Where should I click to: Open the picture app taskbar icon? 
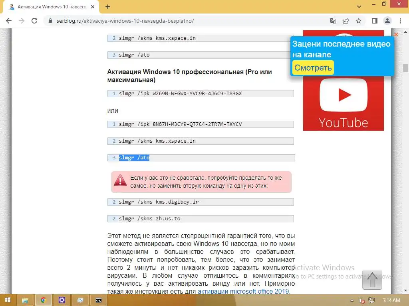click(x=80, y=300)
